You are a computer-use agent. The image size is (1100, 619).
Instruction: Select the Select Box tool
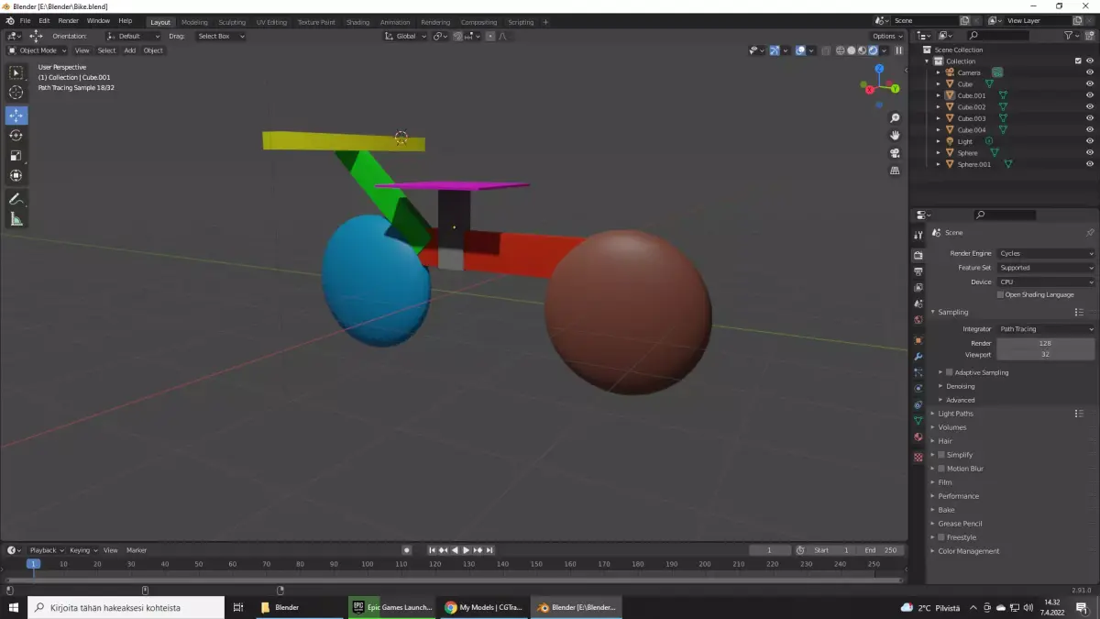pos(16,72)
